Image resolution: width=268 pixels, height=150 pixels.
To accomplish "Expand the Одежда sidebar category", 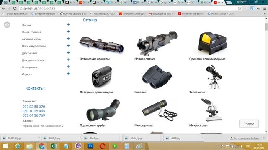I will [x=68, y=74].
